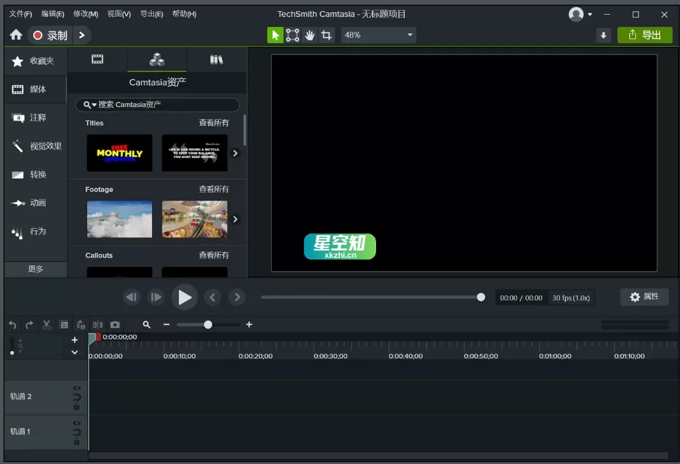Cut with the scissors icon

[x=47, y=324]
